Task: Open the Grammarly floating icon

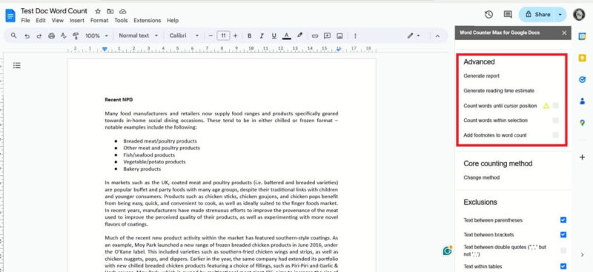Action: [x=448, y=251]
